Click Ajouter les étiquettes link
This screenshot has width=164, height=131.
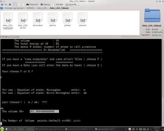click(x=156, y=35)
